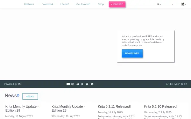Read the Krita 5.2.10 Released! post

pos(161,107)
